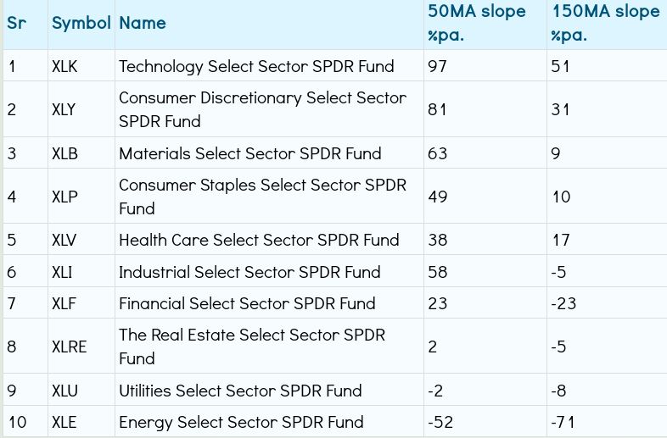Click the Name column header

(x=143, y=23)
